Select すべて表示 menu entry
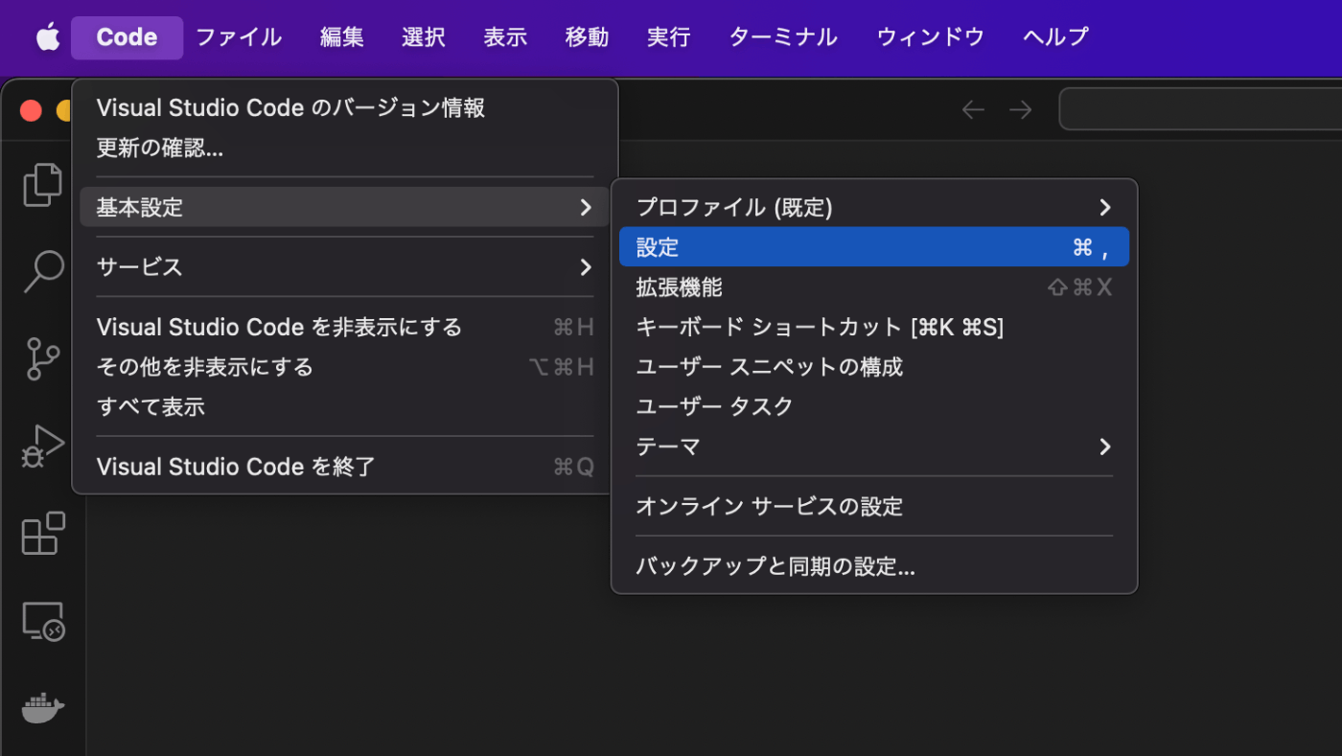The height and width of the screenshot is (756, 1342). pos(345,407)
